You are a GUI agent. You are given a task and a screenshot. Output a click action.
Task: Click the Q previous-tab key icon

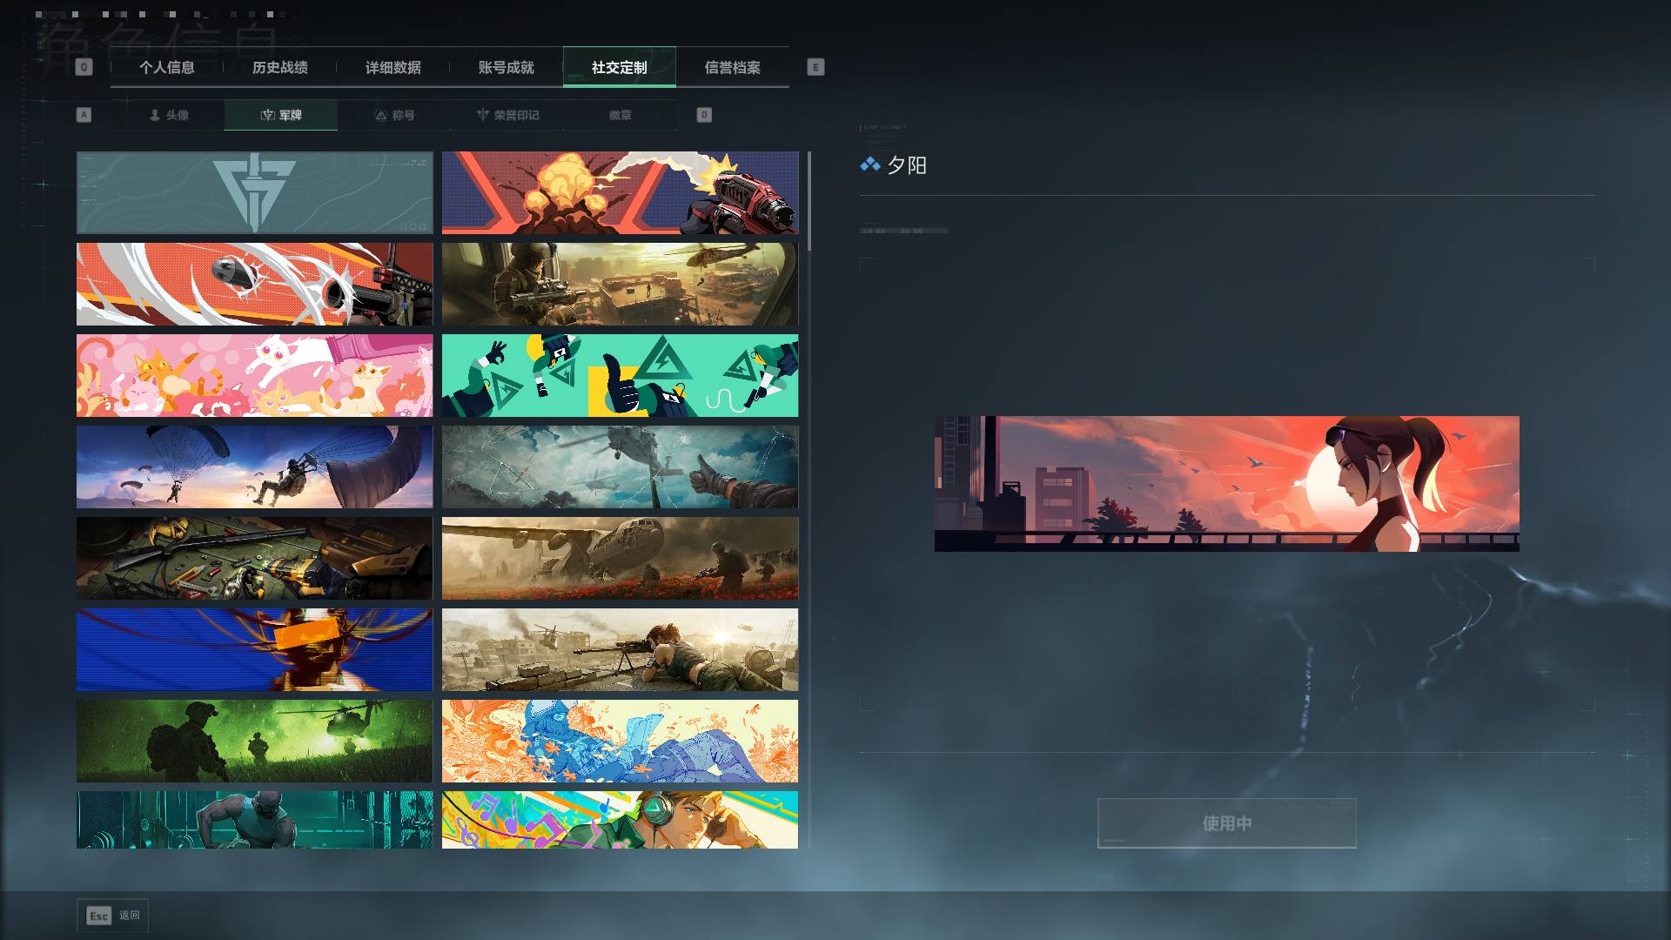(x=84, y=67)
